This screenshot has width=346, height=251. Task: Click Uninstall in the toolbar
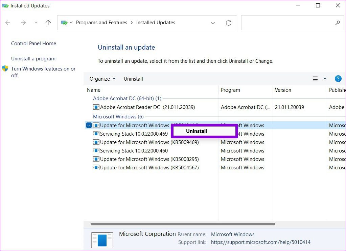point(133,79)
